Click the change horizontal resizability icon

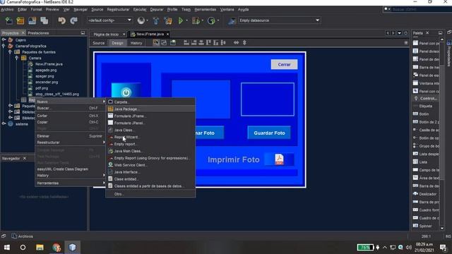(x=236, y=42)
